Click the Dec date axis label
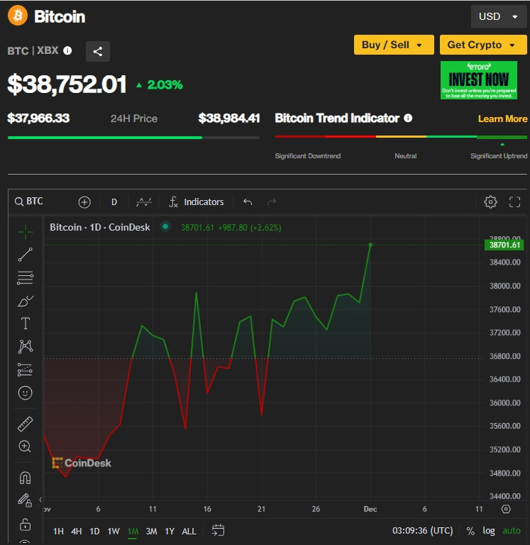Screen dimensions: 530x545 (370, 510)
